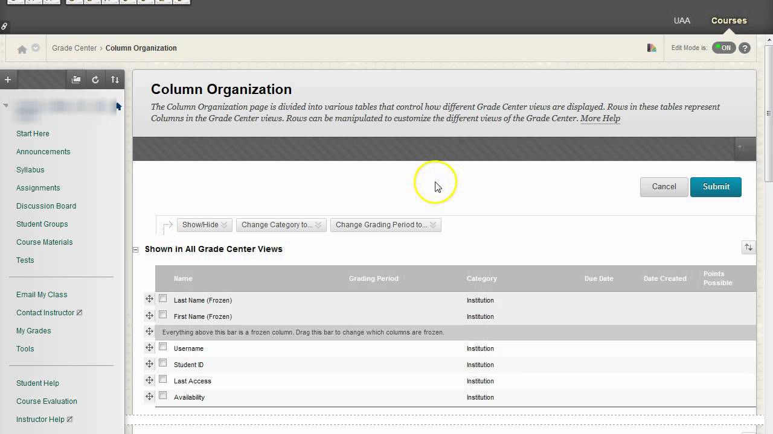Click the Cancel button
Image resolution: width=773 pixels, height=434 pixels.
664,187
